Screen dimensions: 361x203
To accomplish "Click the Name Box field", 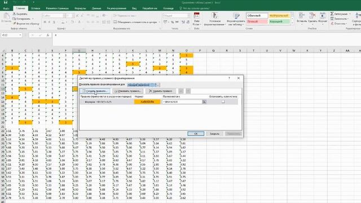I will point(10,35).
